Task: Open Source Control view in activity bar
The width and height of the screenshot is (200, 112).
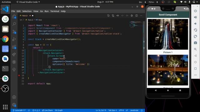Action: [14, 32]
